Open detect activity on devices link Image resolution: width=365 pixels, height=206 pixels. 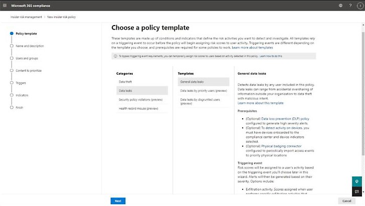click(x=284, y=128)
